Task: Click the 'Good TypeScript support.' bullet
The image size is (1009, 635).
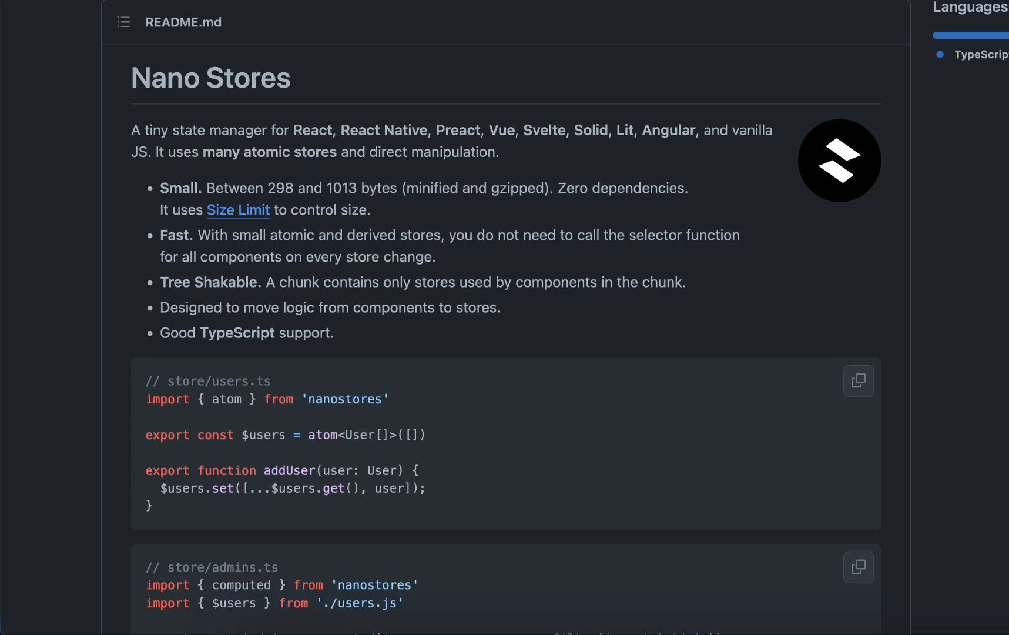Action: tap(247, 333)
